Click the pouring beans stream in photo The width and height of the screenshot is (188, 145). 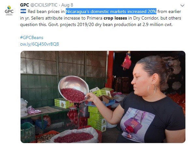pos(73,115)
